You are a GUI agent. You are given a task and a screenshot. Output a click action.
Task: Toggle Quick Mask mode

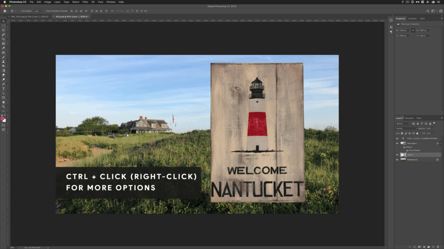[x=3, y=125]
